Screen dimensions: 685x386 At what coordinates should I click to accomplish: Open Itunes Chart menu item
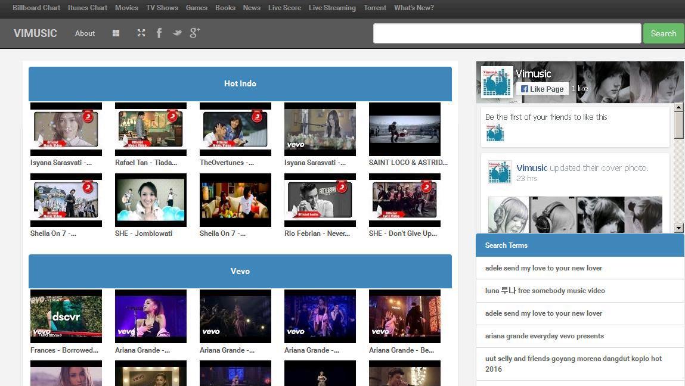click(88, 8)
